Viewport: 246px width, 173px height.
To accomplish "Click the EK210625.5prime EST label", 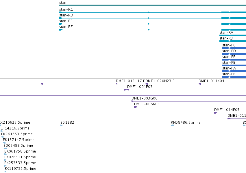I will pos(15,123).
